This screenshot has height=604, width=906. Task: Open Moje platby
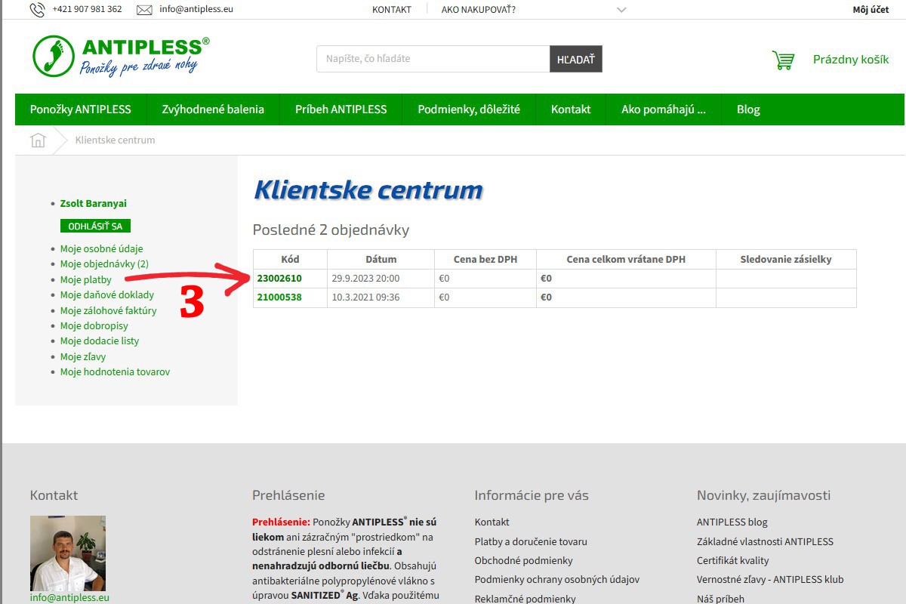[x=86, y=279]
